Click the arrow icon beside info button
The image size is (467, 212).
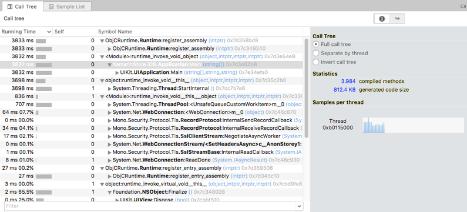coord(397,18)
